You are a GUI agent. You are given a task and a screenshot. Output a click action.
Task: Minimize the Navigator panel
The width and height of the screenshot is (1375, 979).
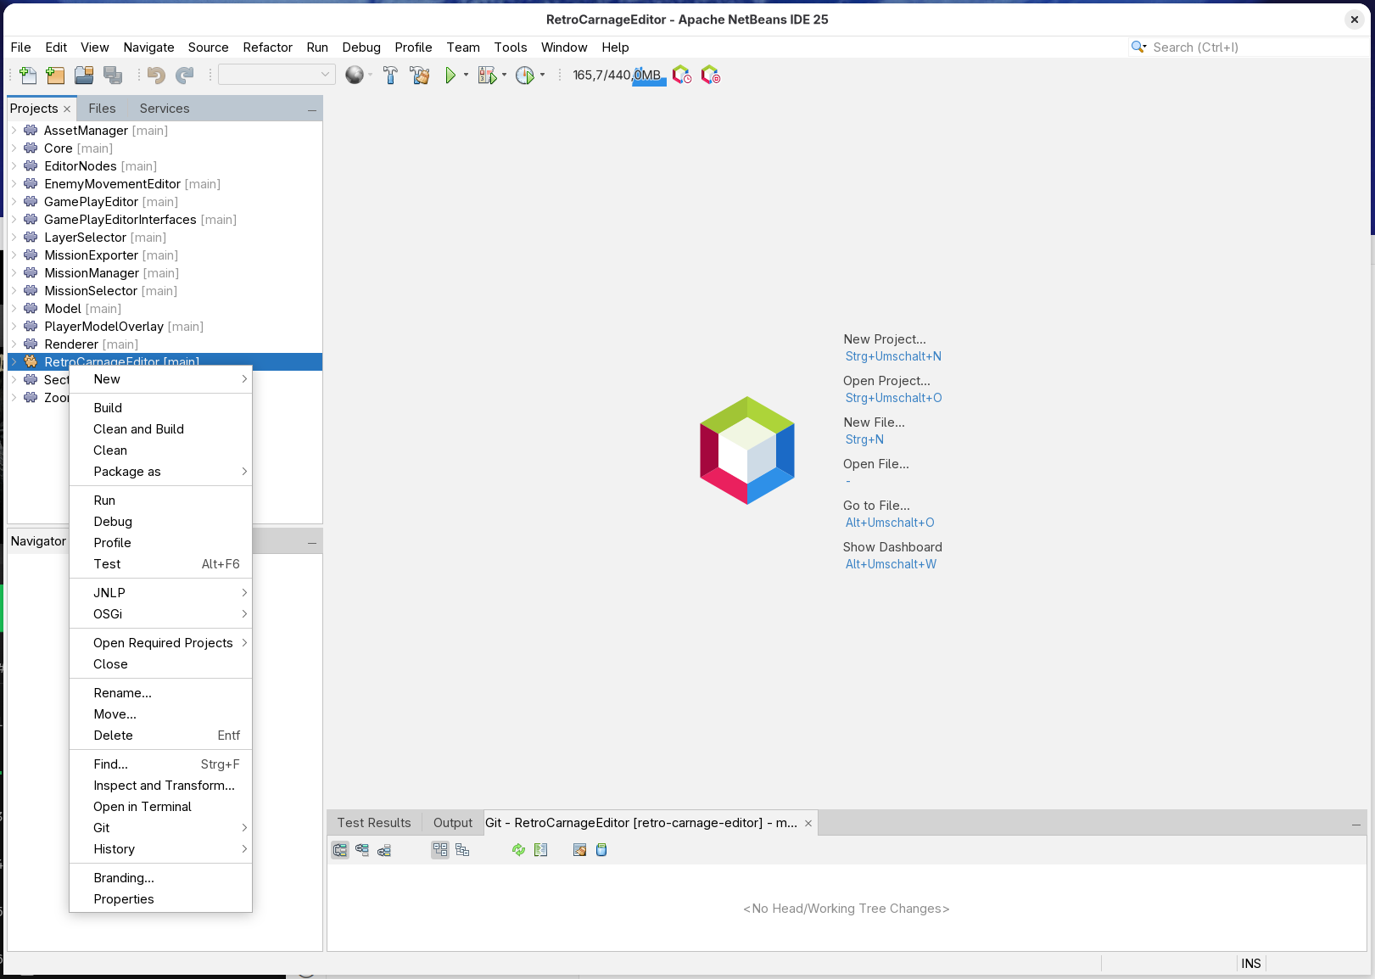pos(312,542)
